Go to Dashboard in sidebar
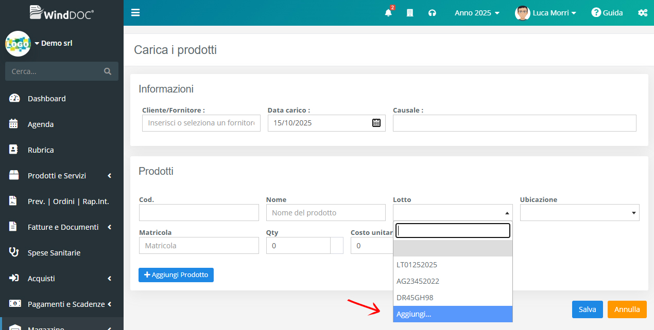The width and height of the screenshot is (654, 330). [46, 99]
